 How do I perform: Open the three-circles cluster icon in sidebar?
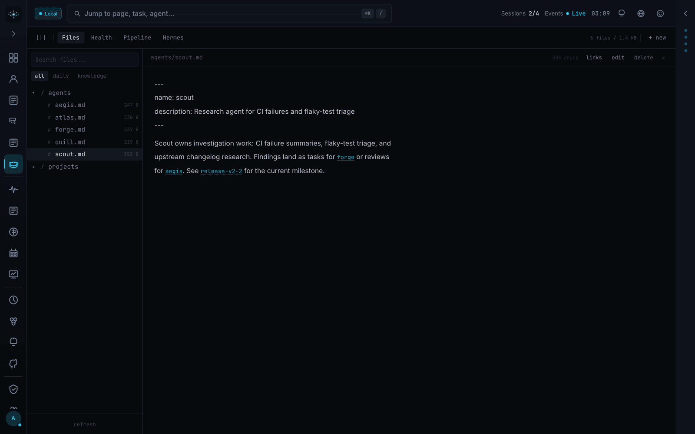(x=13, y=321)
